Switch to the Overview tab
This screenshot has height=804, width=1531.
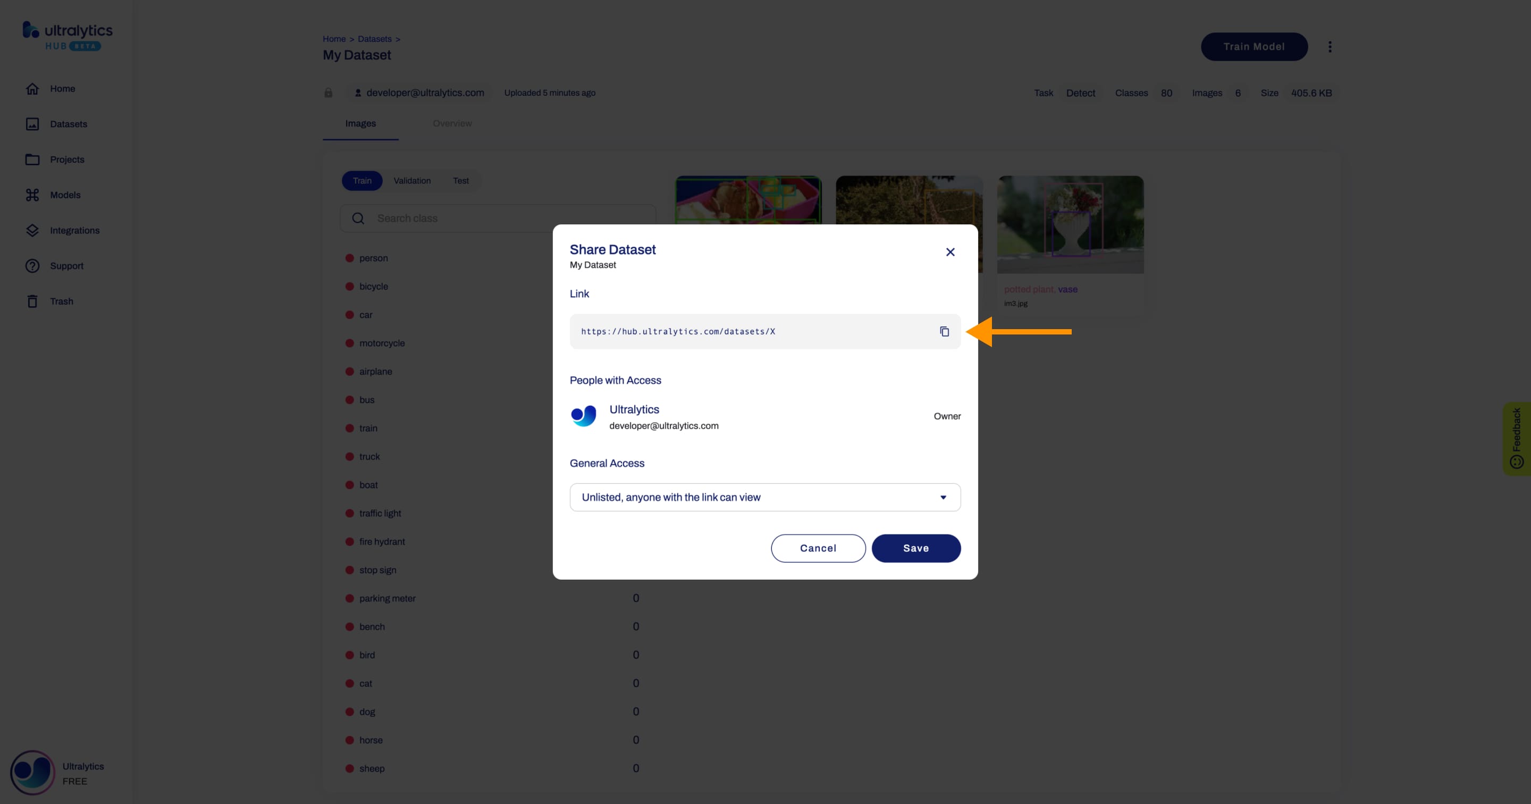pyautogui.click(x=452, y=123)
